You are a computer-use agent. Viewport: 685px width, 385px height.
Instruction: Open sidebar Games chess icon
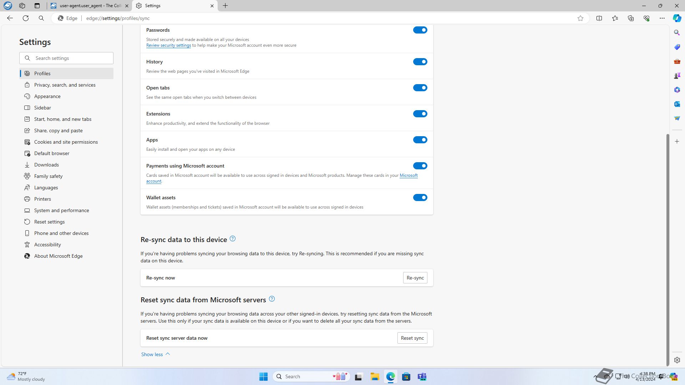click(677, 76)
